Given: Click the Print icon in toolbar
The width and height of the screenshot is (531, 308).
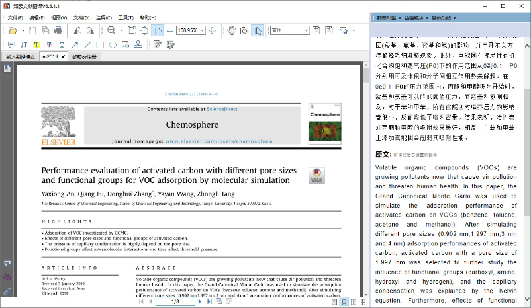Looking at the screenshot, I should (x=58, y=30).
